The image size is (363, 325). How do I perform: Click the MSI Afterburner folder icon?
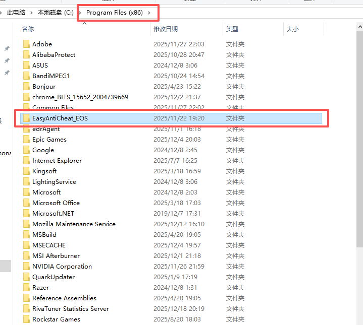[x=27, y=256]
